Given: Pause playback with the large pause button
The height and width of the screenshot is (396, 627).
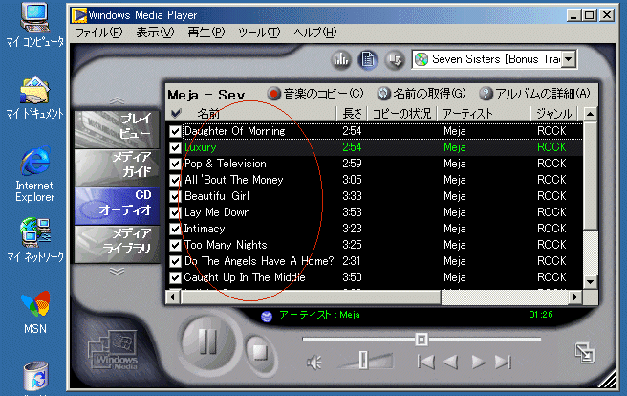Looking at the screenshot, I should 207,341.
